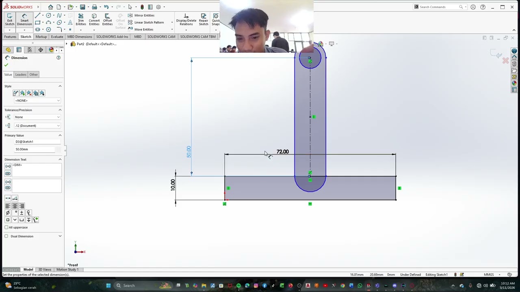520x292 pixels.
Task: Toggle center-justify for dimension text
Action: pos(15,206)
